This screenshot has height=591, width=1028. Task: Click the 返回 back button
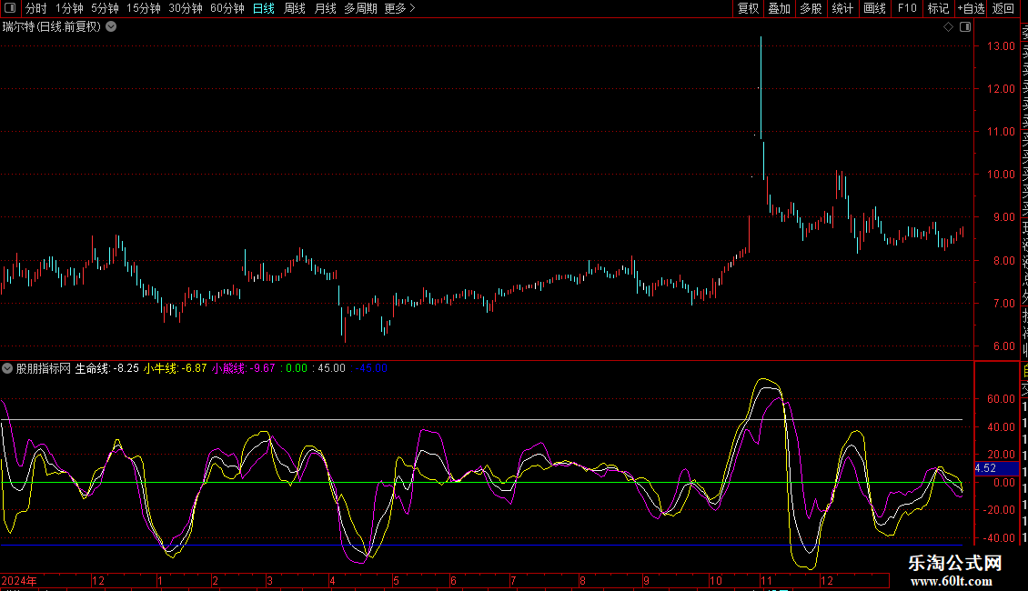[x=1003, y=8]
